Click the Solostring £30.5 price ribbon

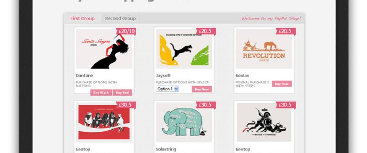(x=206, y=105)
